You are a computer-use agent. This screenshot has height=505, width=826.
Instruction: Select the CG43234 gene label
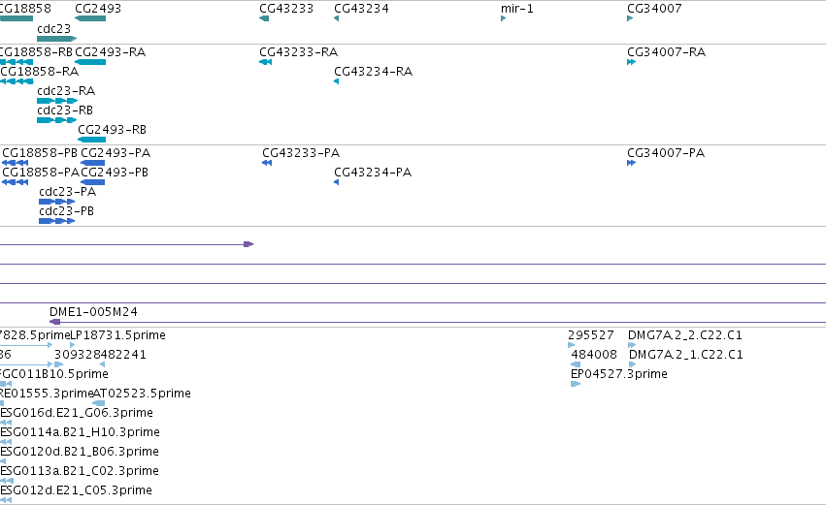[361, 9]
